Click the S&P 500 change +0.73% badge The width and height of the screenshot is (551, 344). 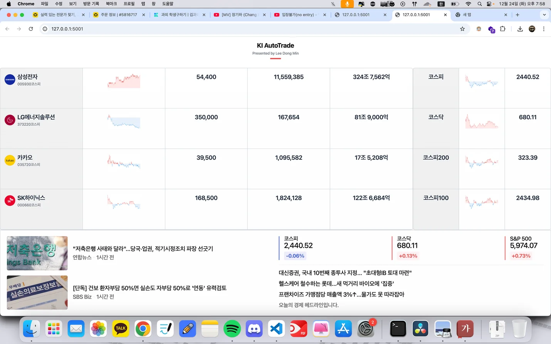pos(521,256)
